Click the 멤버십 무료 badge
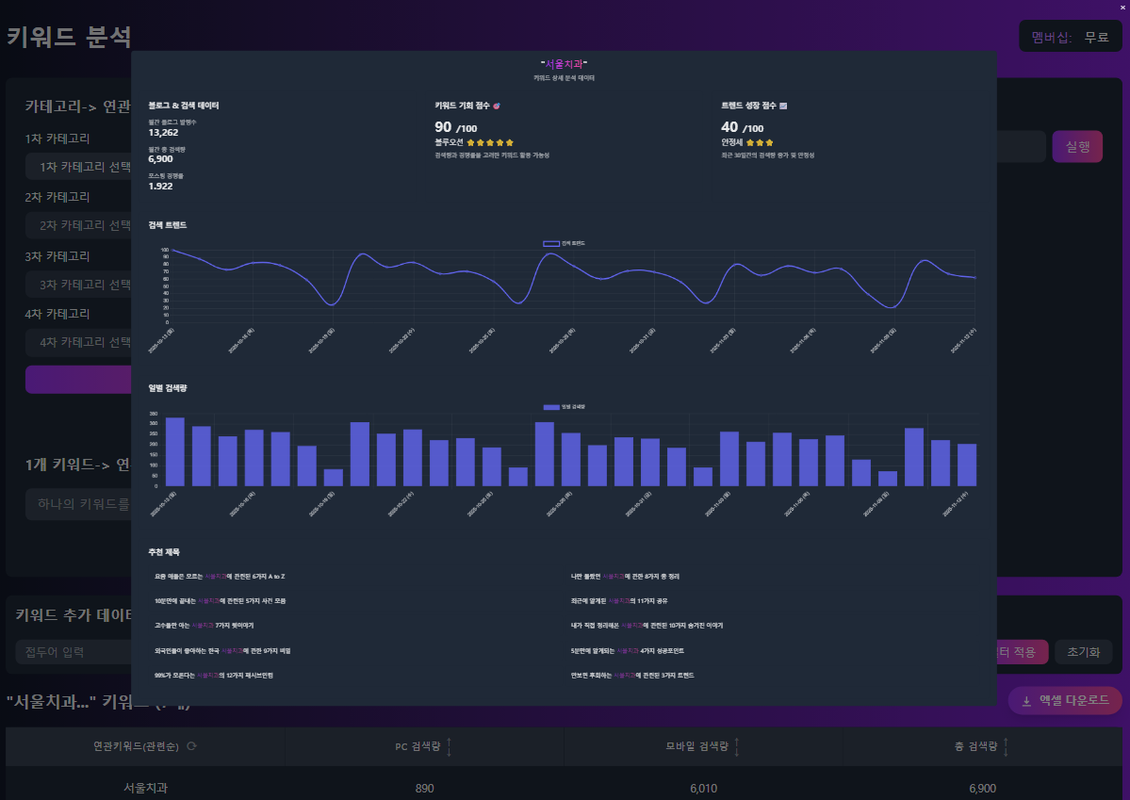Screen dimensions: 1130x800 (x=1071, y=37)
